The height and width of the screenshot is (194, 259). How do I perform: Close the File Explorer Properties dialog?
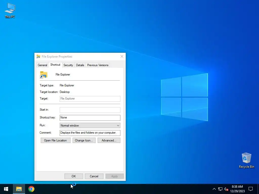pyautogui.click(x=122, y=56)
